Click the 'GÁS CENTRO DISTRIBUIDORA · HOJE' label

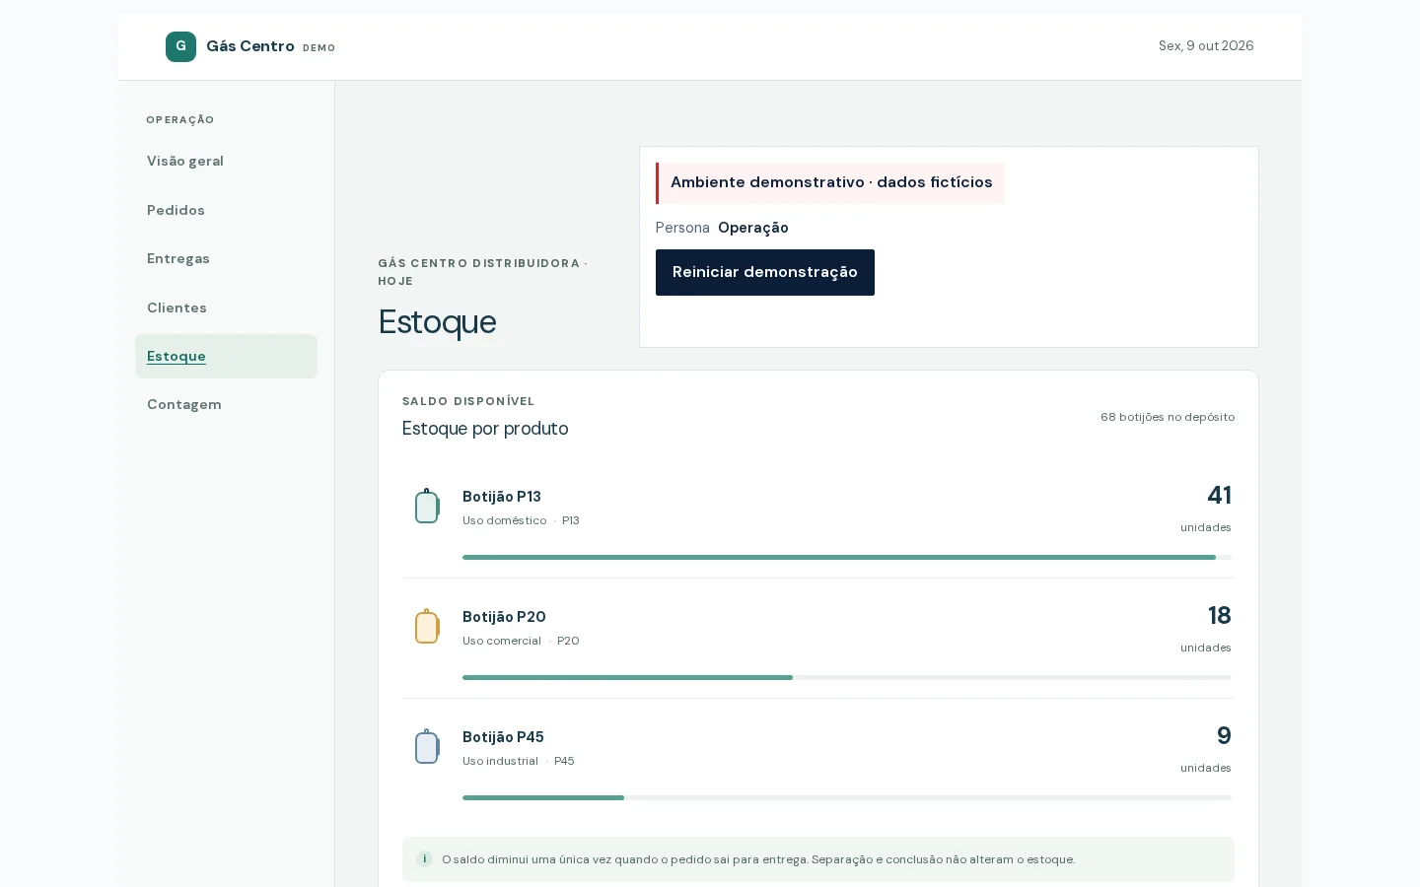pos(483,272)
